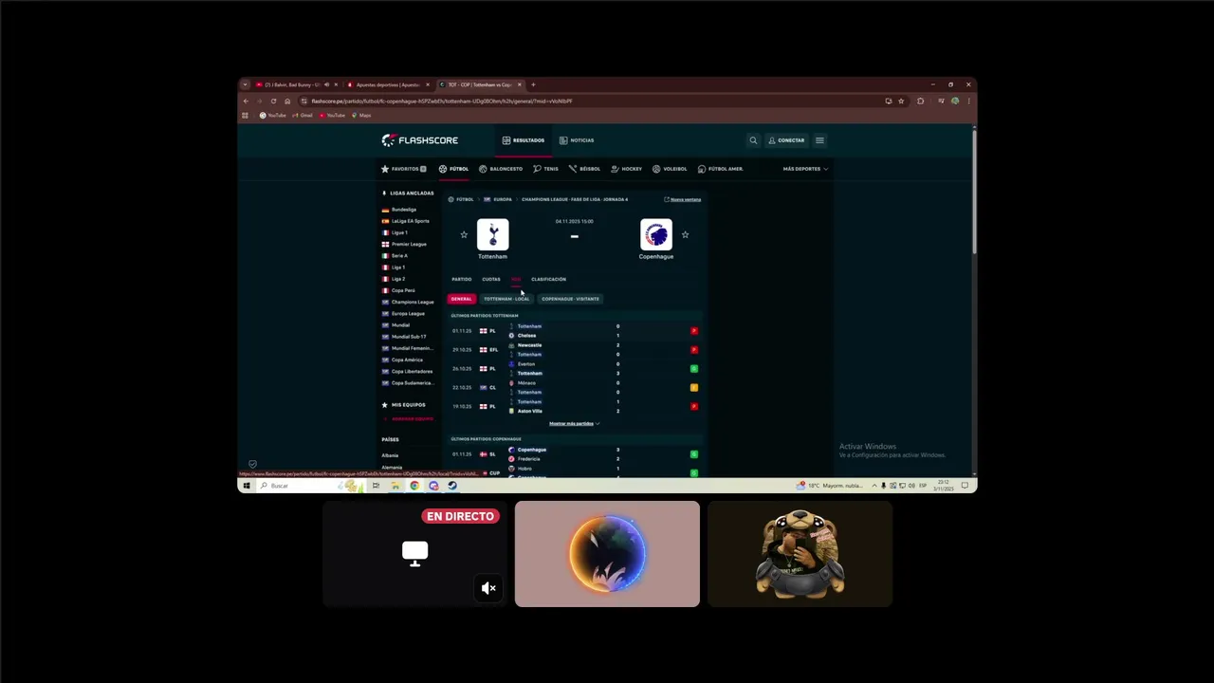
Task: Click the Newcastle vs Tottenham match row
Action: pyautogui.click(x=575, y=350)
